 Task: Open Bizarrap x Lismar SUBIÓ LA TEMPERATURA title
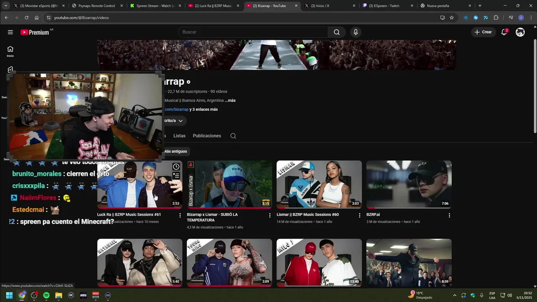(x=212, y=217)
